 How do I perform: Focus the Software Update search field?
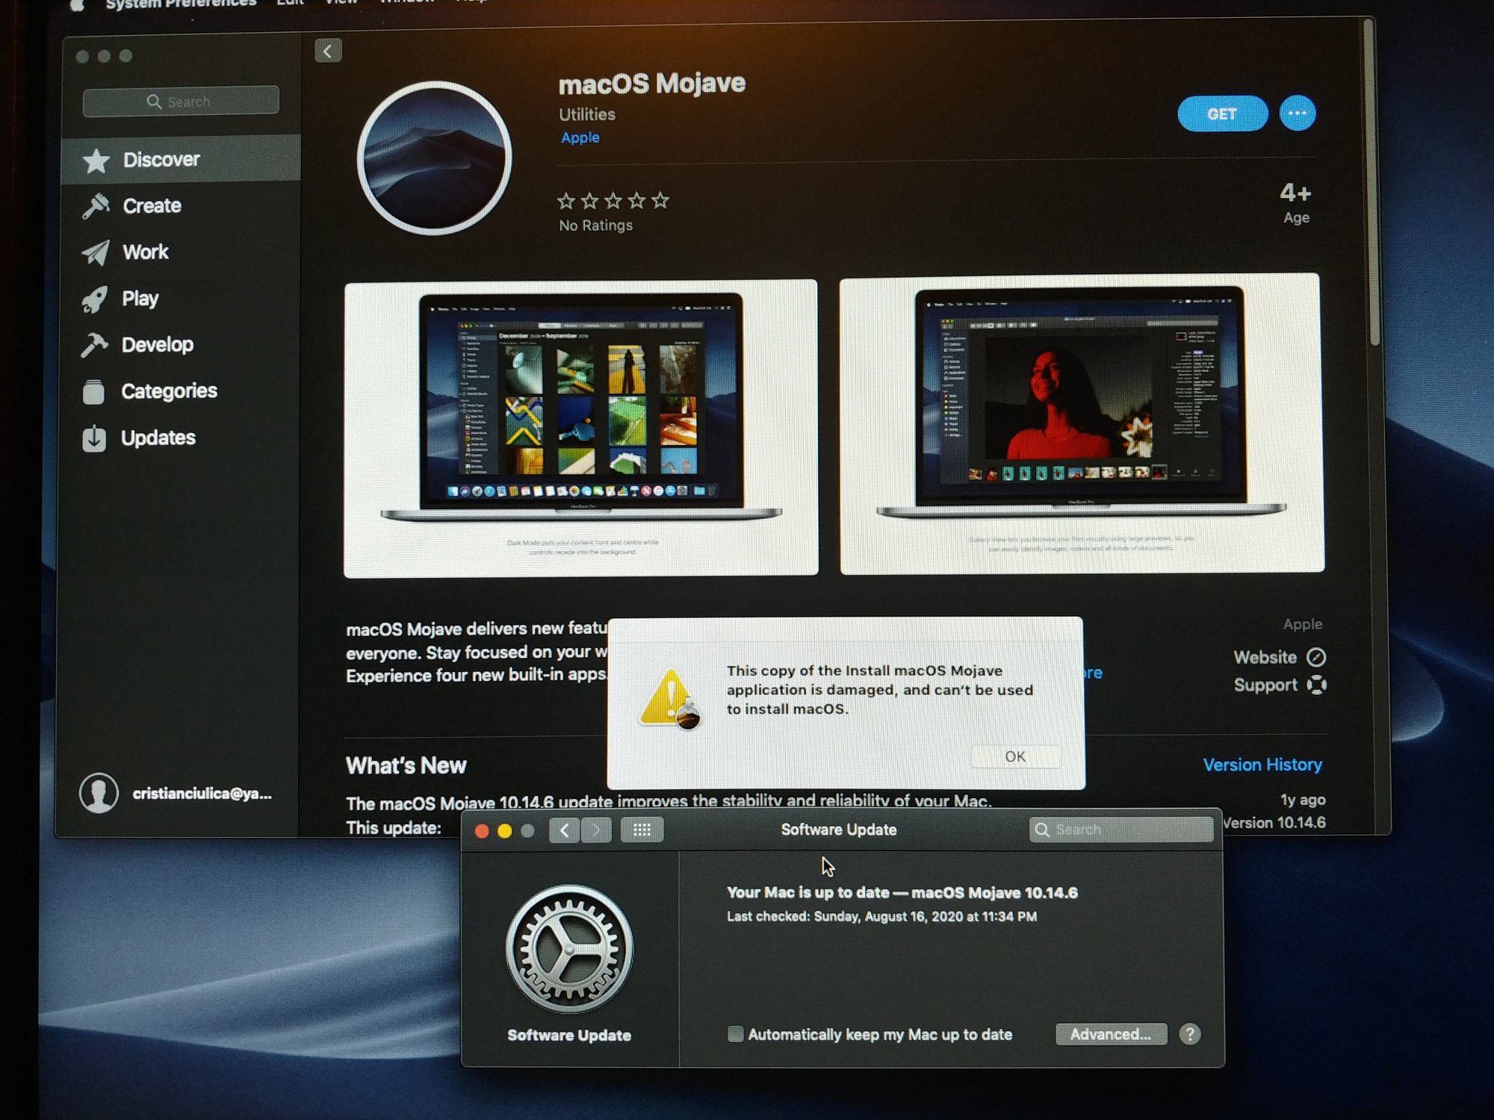click(x=1120, y=830)
